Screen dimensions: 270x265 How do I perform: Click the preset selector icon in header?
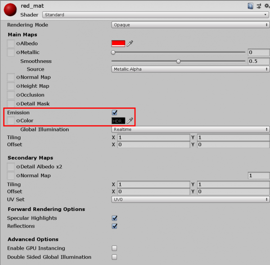point(258,6)
